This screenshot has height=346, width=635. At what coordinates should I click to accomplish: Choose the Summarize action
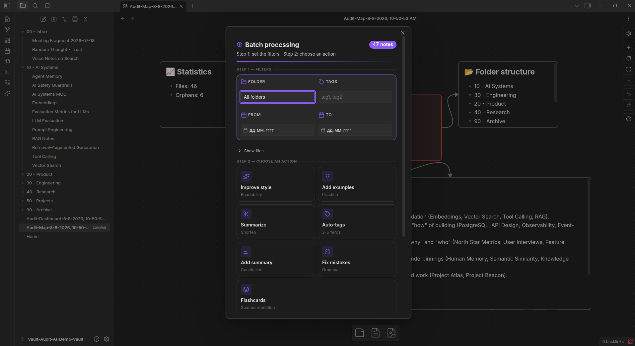click(x=276, y=222)
